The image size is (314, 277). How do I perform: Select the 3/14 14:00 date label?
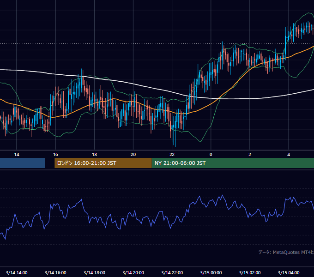click(17, 272)
